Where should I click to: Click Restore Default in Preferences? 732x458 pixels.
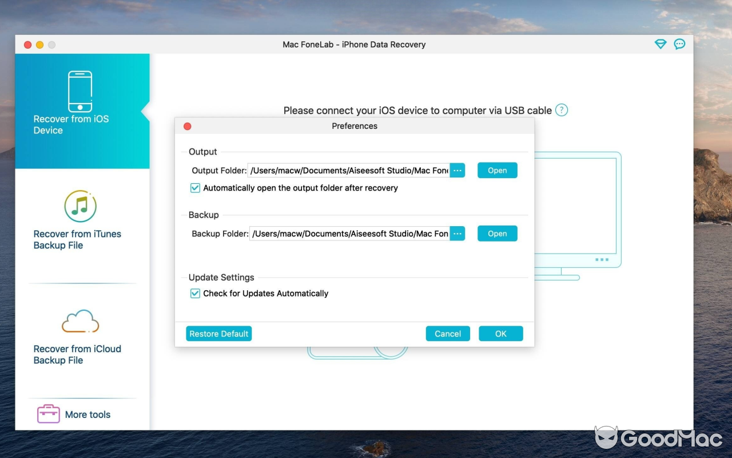pyautogui.click(x=218, y=333)
